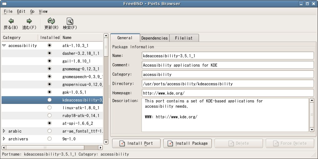This screenshot has height=159, width=318.
Task: Click the Refresh toolbar icon
Action: [51, 21]
